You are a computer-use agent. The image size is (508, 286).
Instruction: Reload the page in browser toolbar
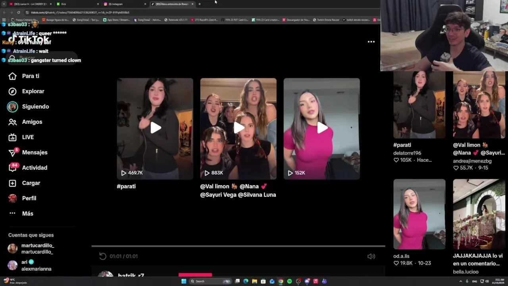19,12
